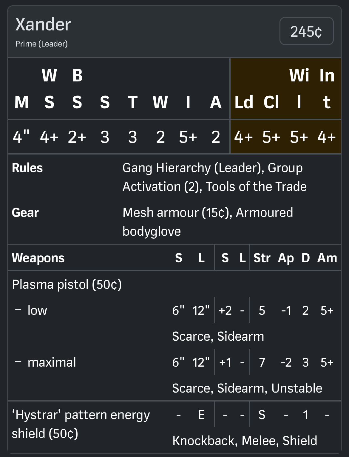
Task: Click the Weapons table header label
Action: coord(38,258)
